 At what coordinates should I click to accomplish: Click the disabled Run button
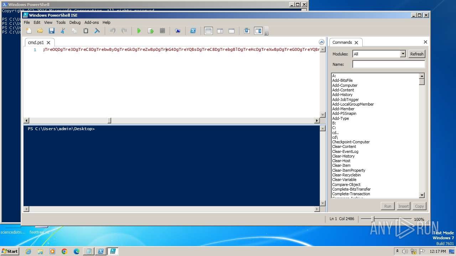tap(388, 206)
